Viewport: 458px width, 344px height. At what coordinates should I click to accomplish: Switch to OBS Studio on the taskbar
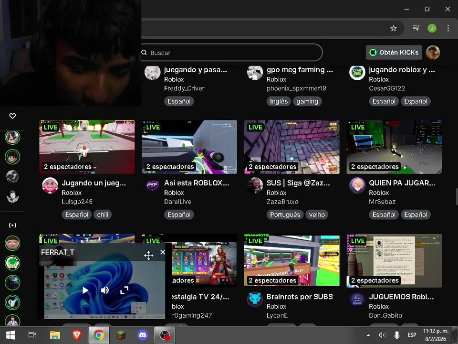(165, 335)
